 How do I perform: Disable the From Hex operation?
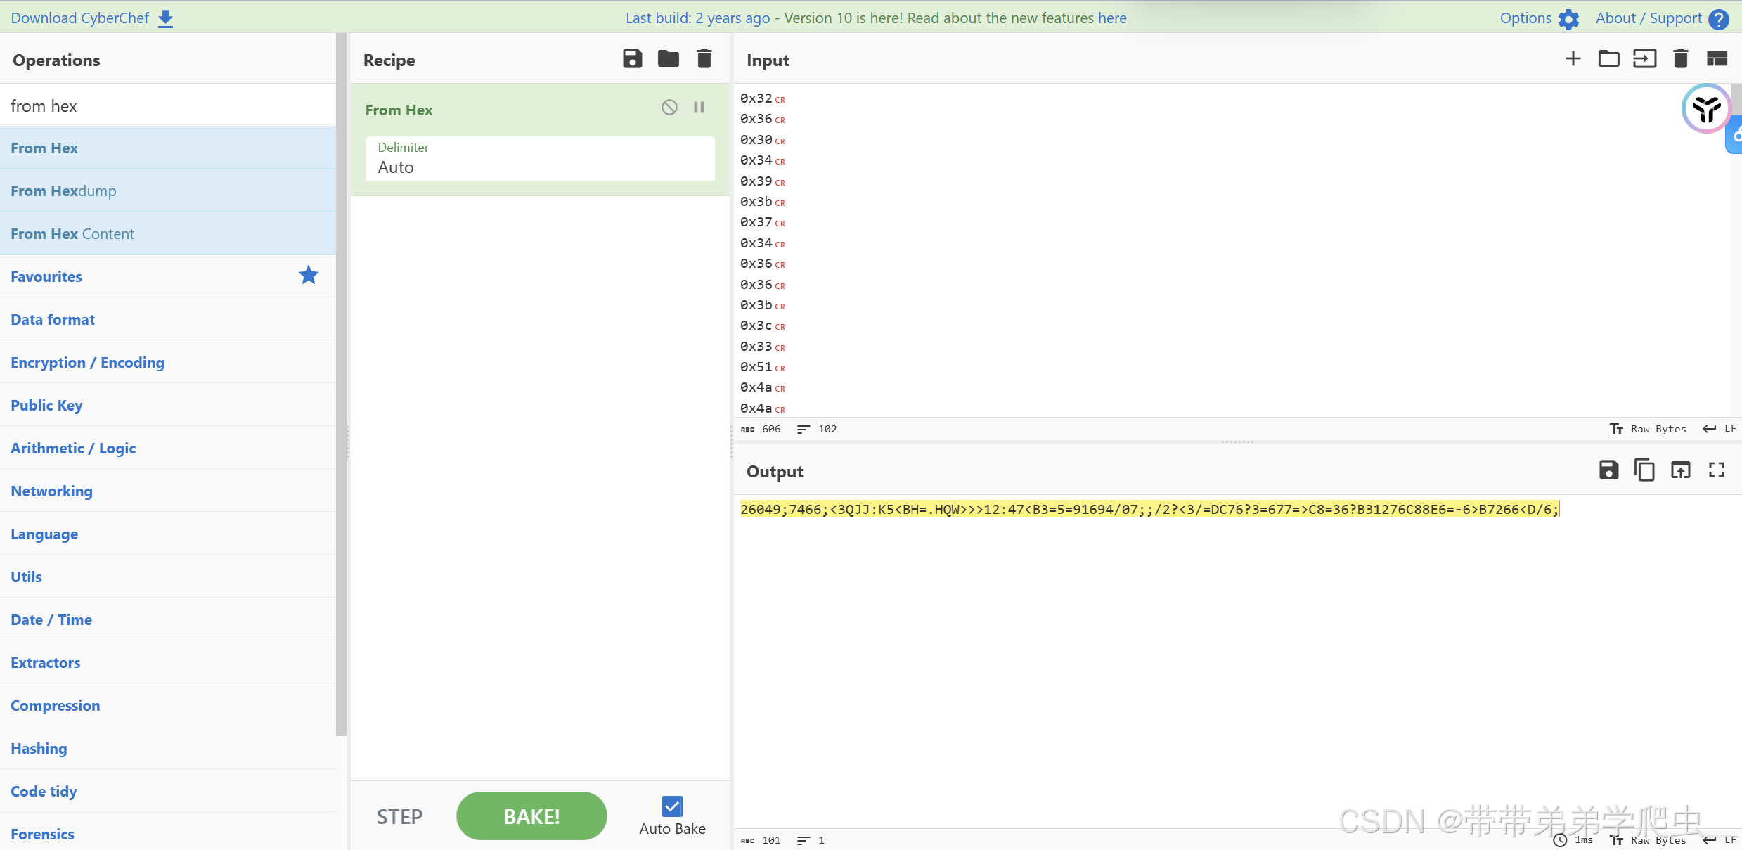pos(669,108)
